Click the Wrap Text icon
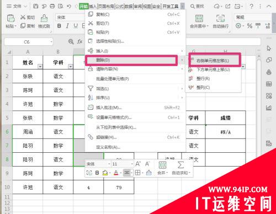 tap(220, 18)
